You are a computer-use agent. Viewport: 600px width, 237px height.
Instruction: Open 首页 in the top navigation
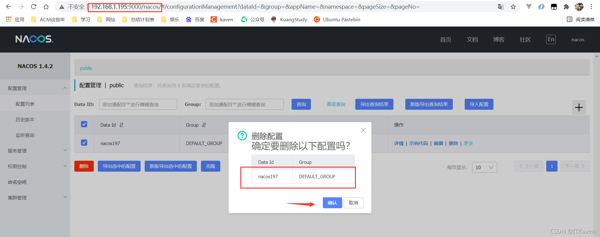(446, 39)
